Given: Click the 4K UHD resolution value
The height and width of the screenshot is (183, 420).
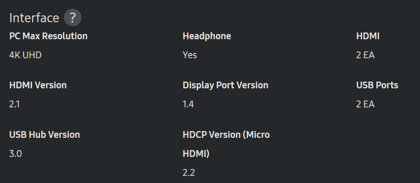Looking at the screenshot, I should (x=25, y=55).
